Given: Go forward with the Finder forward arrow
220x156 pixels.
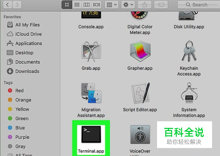Looking at the screenshot, I should tap(17, 5).
